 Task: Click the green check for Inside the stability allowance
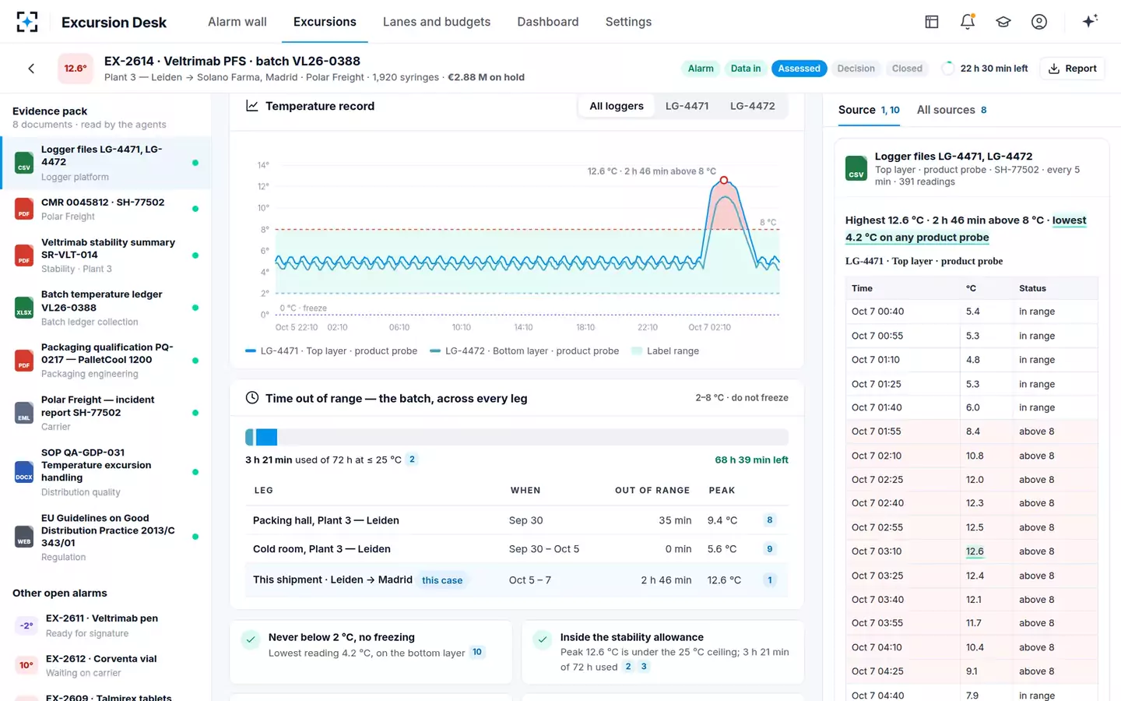click(543, 639)
